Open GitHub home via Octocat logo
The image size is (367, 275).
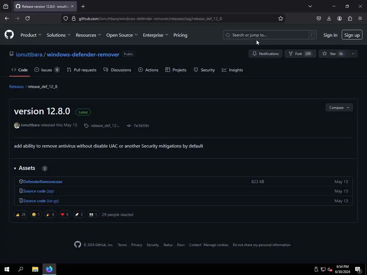point(9,35)
